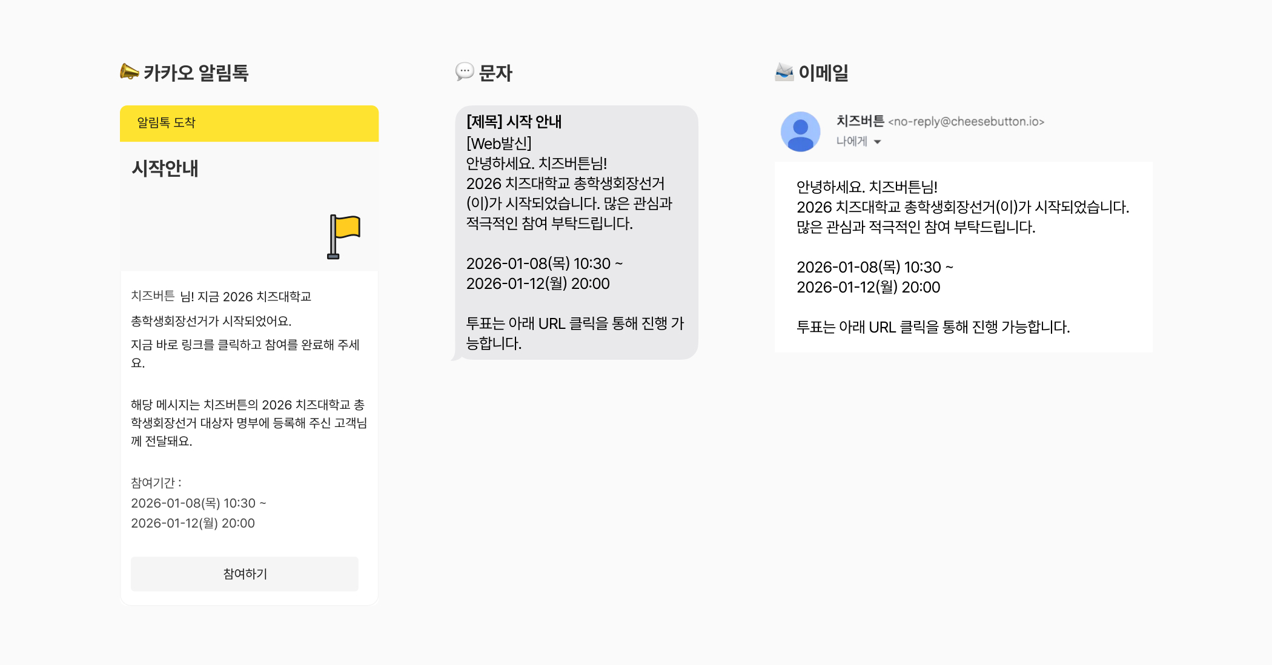This screenshot has width=1272, height=665.
Task: Click the 치즈버튼 sender name in email
Action: click(860, 121)
